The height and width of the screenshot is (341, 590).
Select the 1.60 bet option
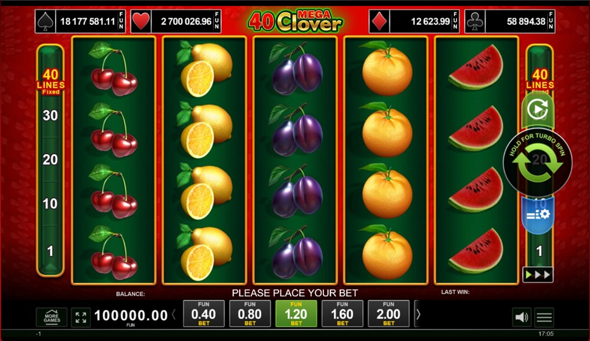click(342, 314)
